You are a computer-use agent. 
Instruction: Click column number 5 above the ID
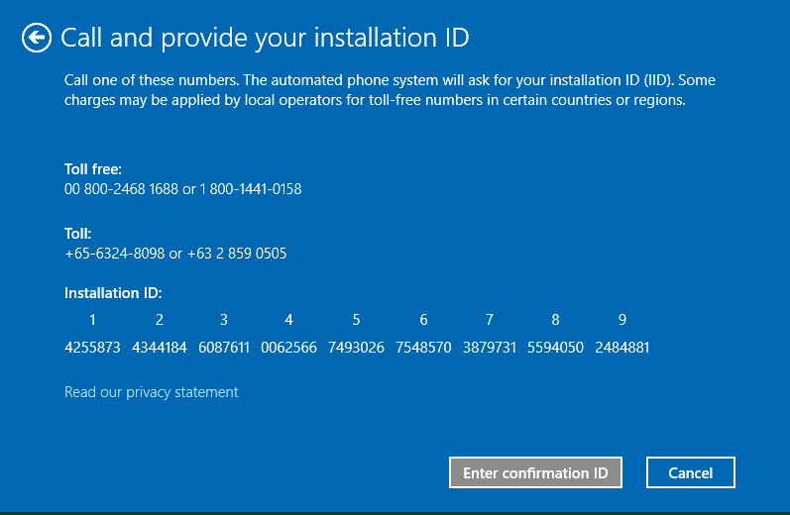(356, 320)
